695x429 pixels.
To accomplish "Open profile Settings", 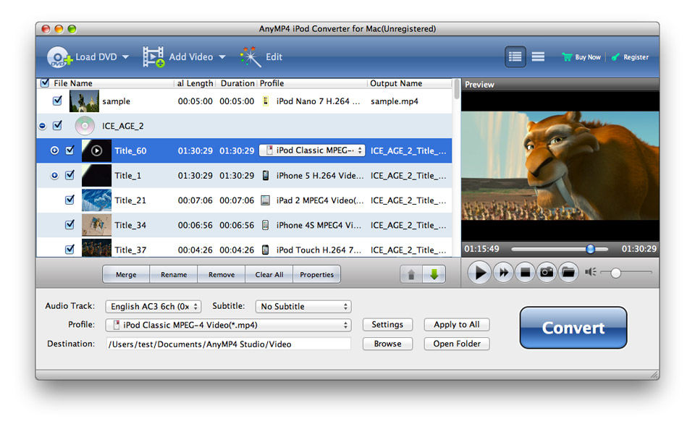I will [x=387, y=325].
